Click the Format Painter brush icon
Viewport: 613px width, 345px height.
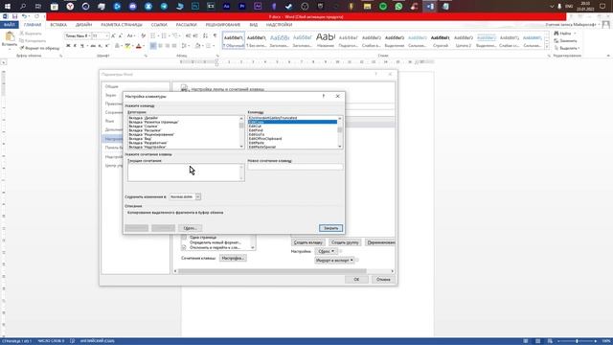click(22, 48)
